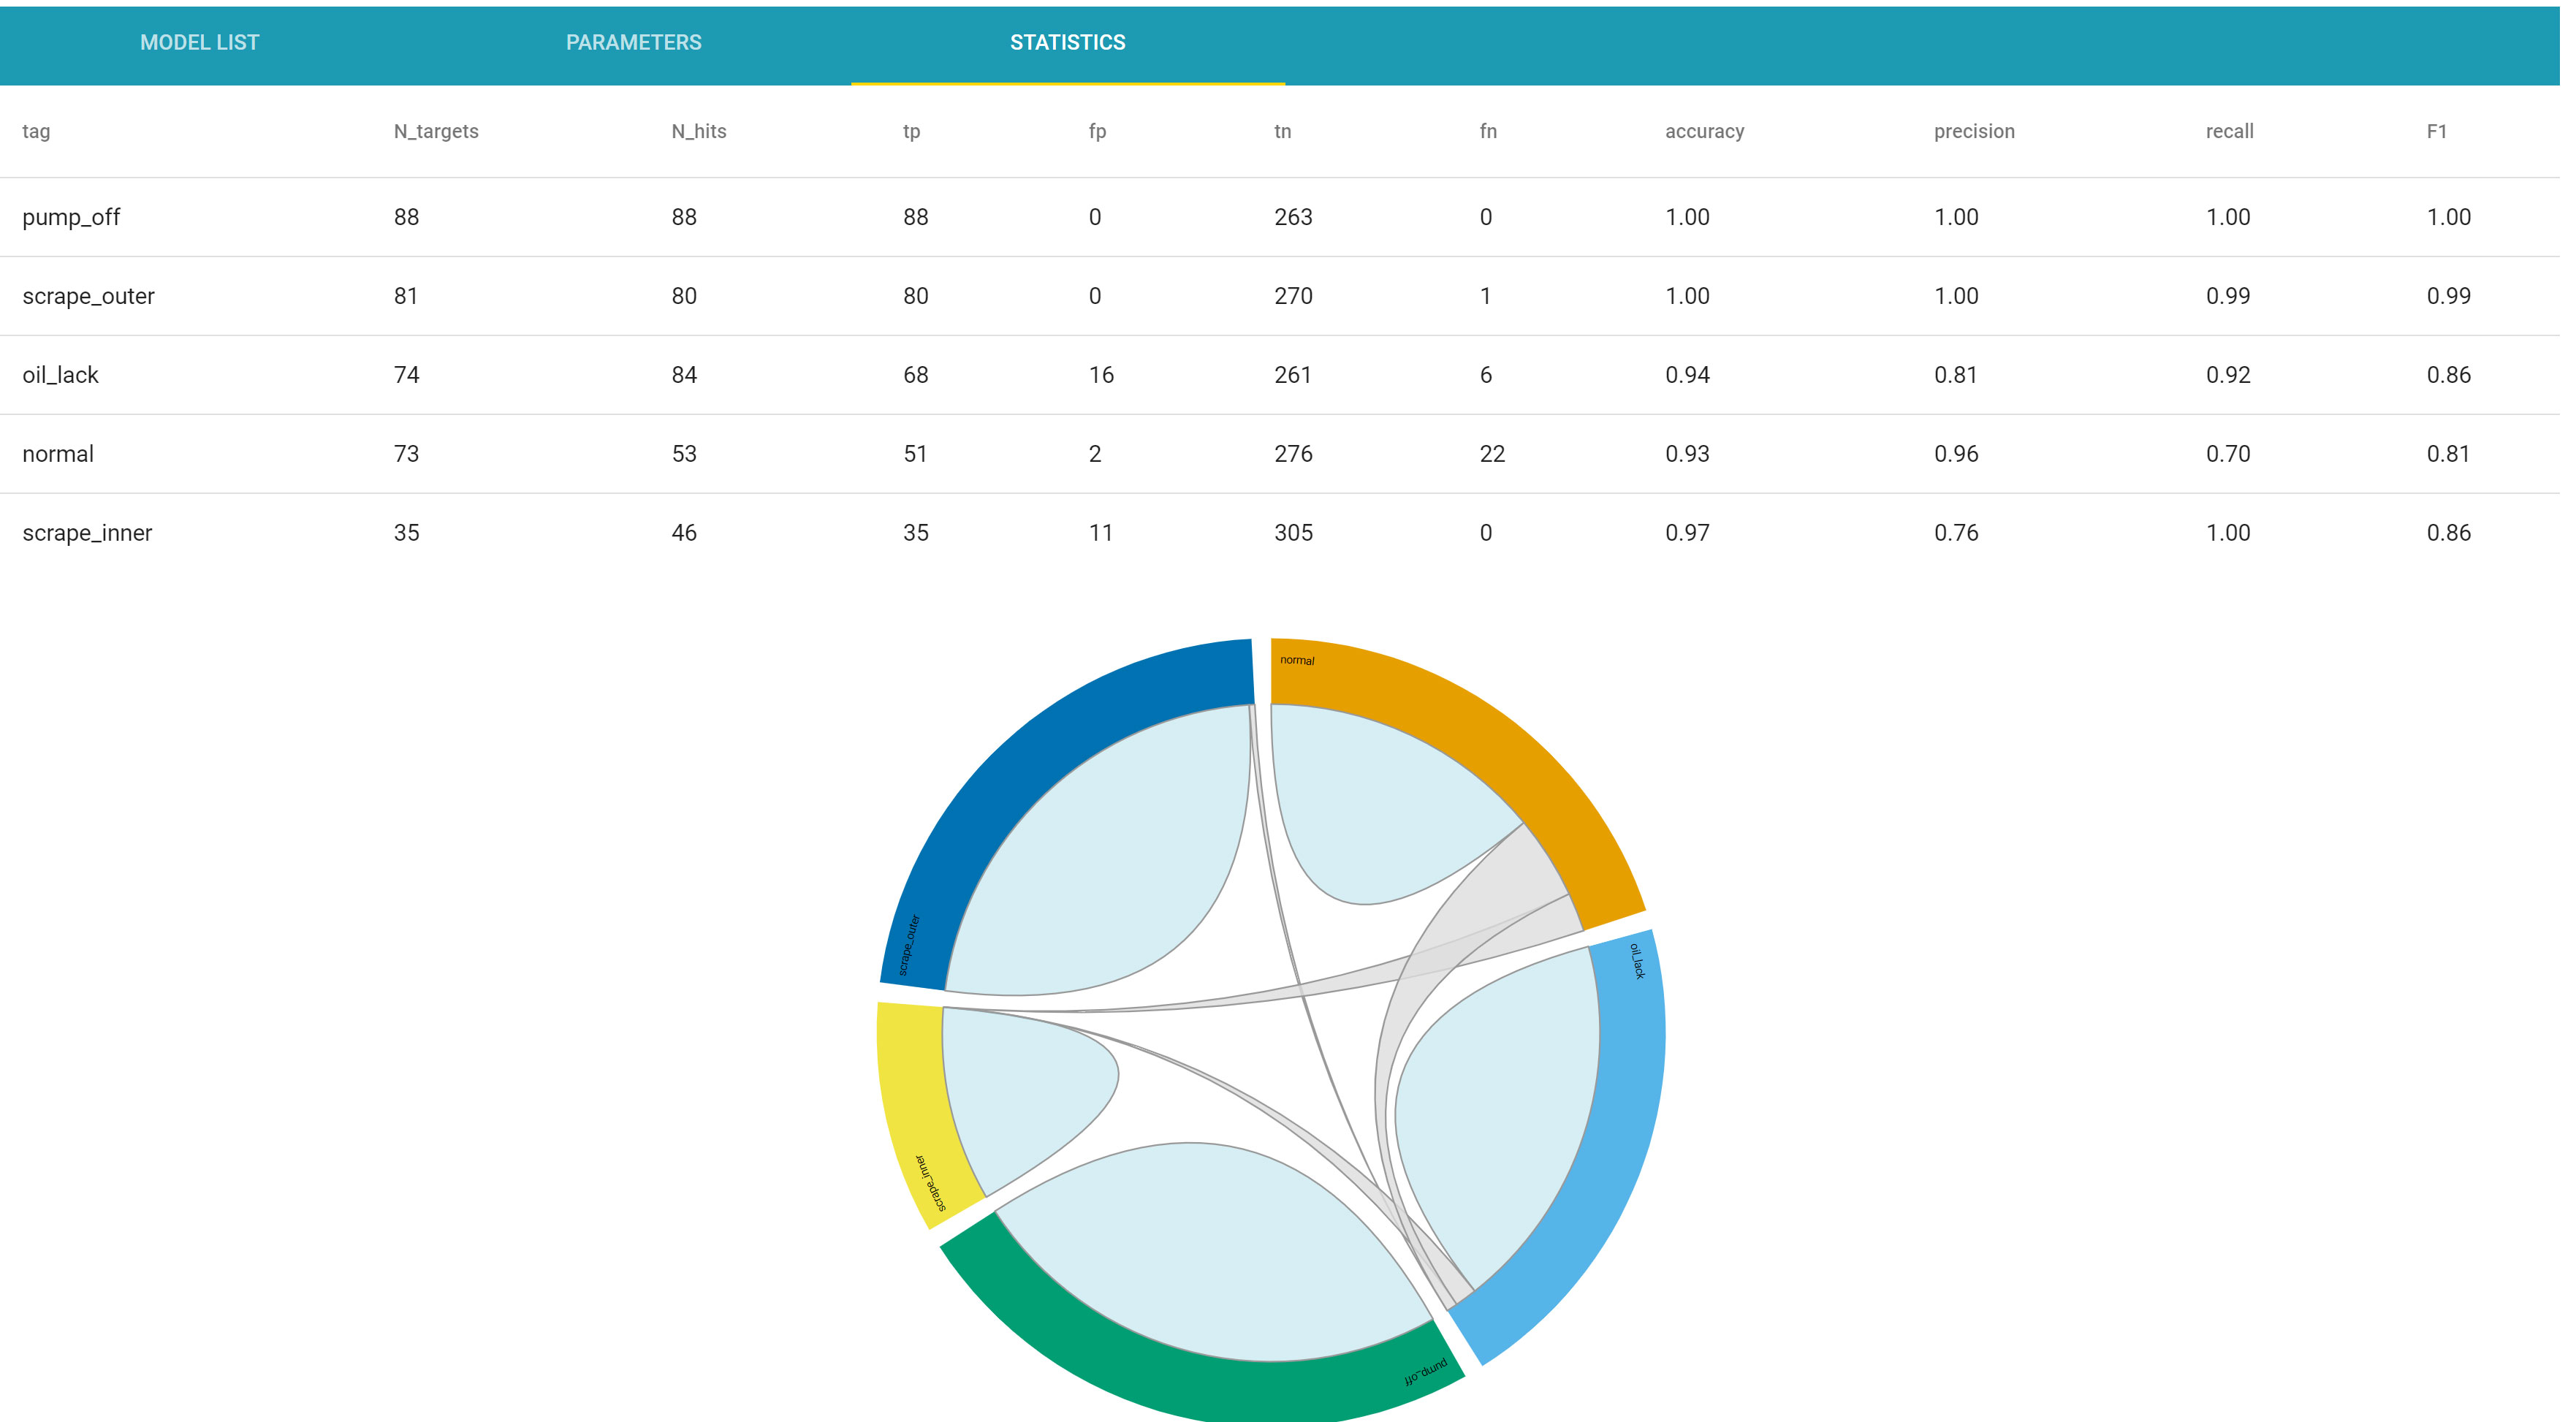
Task: Select the scrape_outer row label
Action: (88, 296)
